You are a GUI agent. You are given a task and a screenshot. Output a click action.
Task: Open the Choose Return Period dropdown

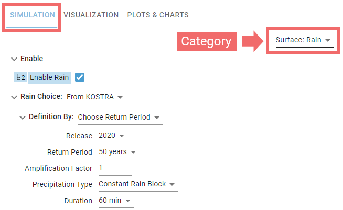(119, 118)
